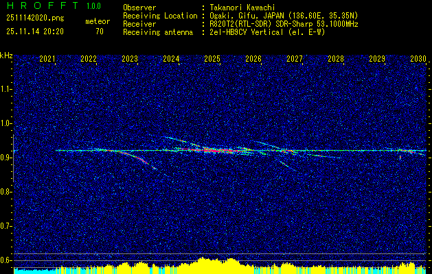Click the 0.6 kHz axis label

tap(5, 260)
